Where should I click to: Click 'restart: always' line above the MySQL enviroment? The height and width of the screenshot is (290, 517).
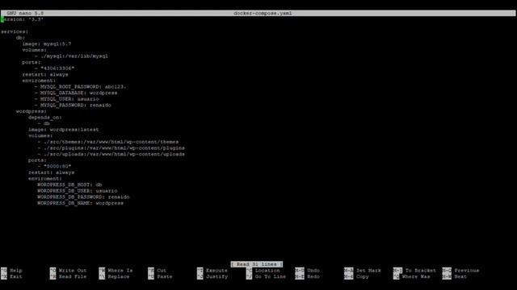tap(45, 75)
